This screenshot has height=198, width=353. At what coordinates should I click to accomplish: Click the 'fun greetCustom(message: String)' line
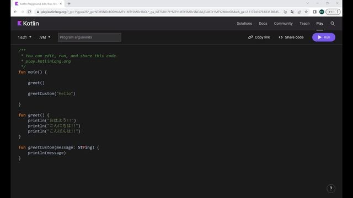pos(59,147)
